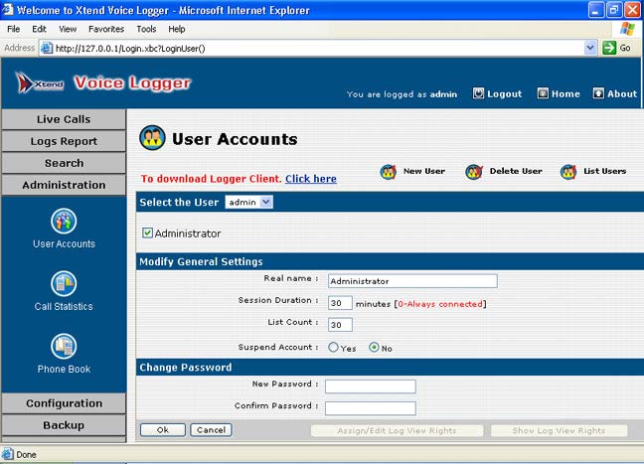Click the browser address URL field
Viewport: 644px width, 464px height.
point(318,48)
